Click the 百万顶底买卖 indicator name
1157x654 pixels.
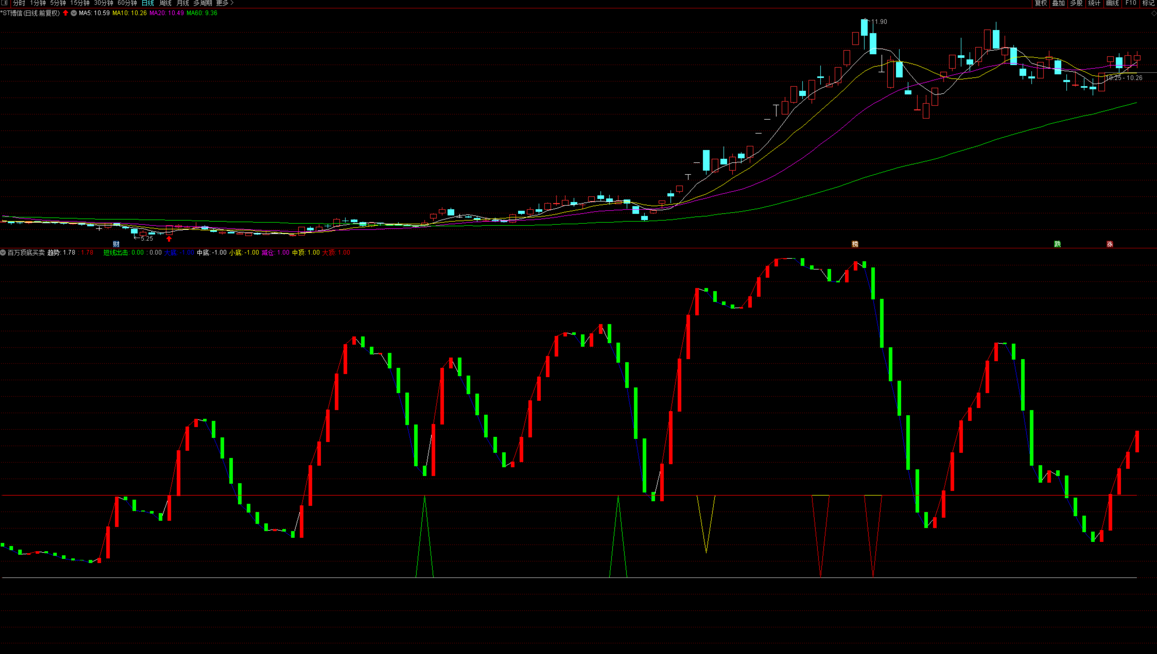click(26, 252)
